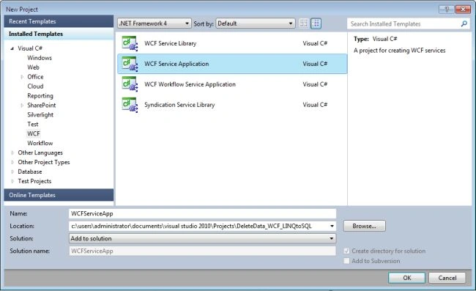The height and width of the screenshot is (291, 476).
Task: Expand the Other Project Types node
Action: point(12,162)
